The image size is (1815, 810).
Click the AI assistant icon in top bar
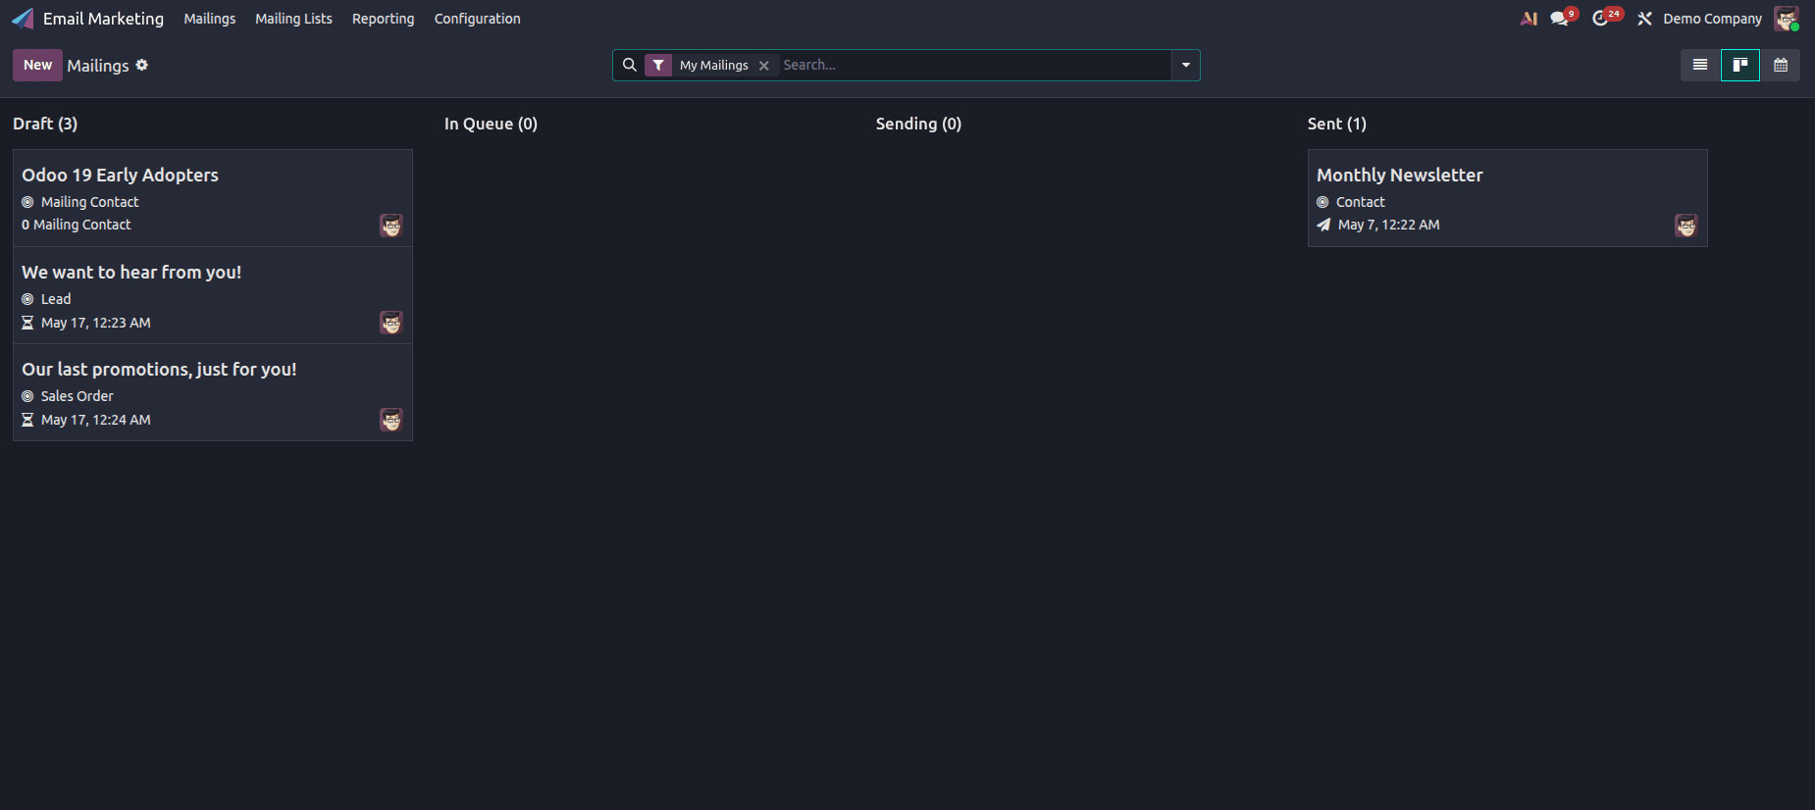[1529, 19]
